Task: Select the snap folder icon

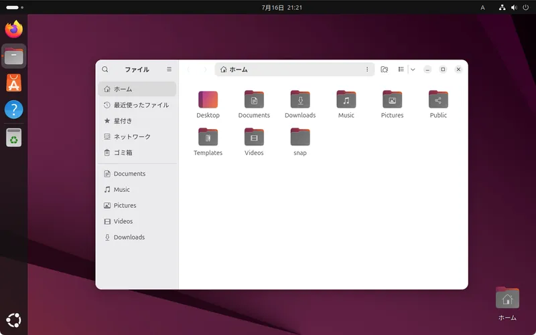Action: coord(300,137)
